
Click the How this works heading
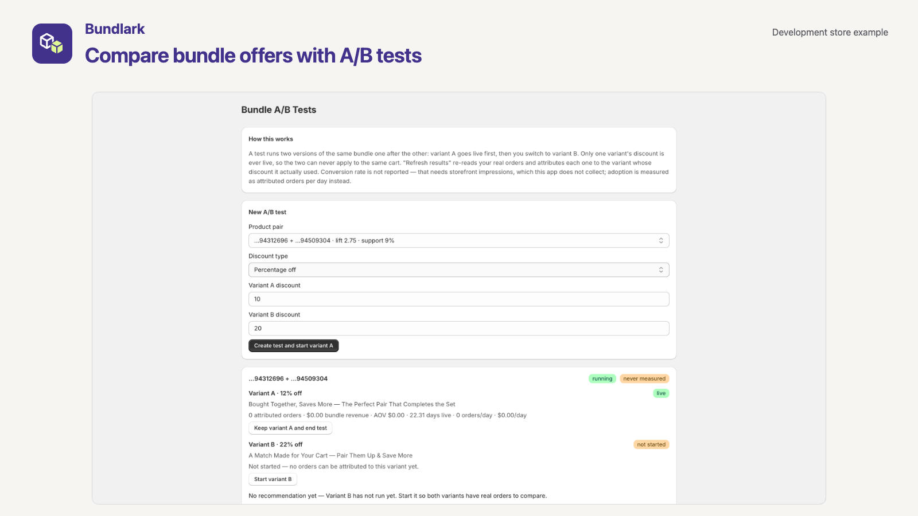coord(271,139)
